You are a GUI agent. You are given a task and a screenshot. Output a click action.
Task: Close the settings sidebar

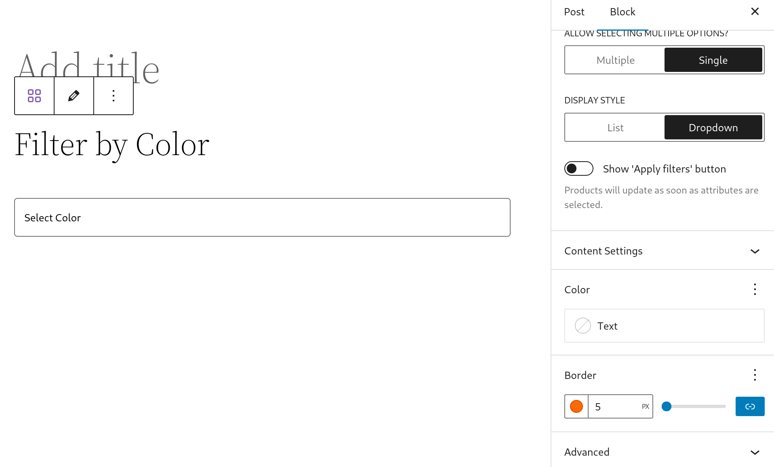click(x=755, y=11)
